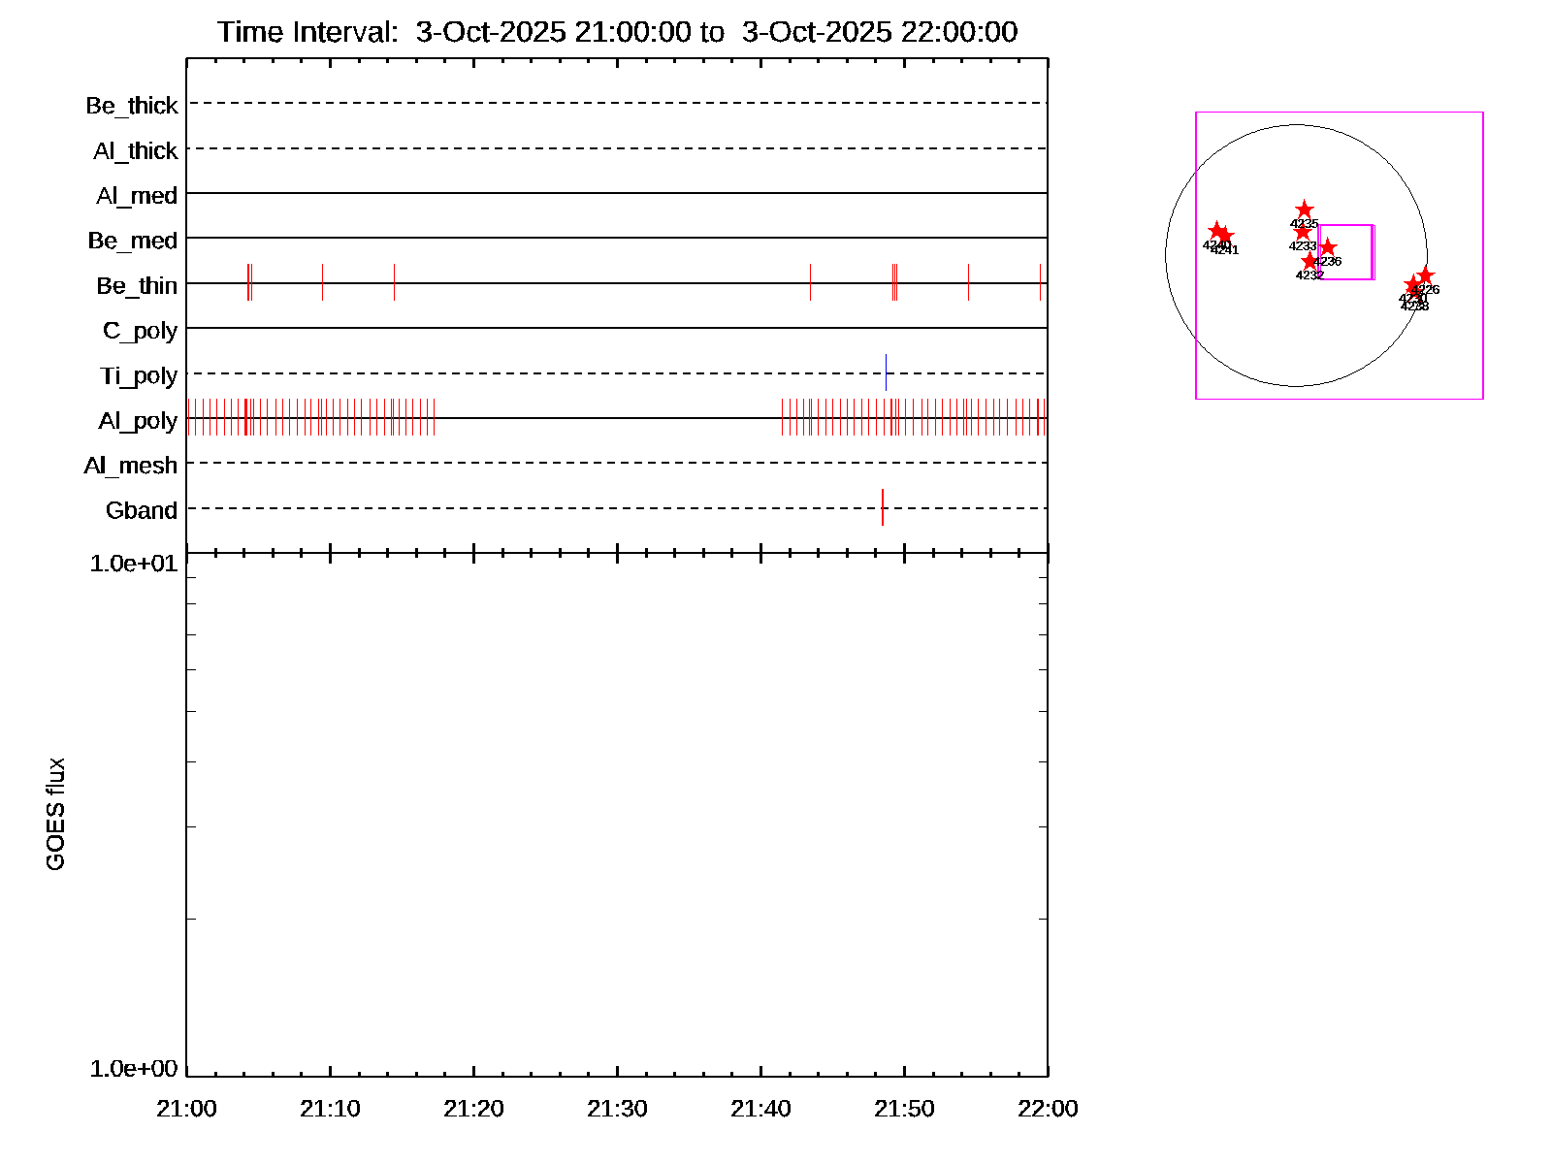Viewport: 1552px width, 1164px height.
Task: Click the Be_thin marker near 21:43
Action: pos(810,282)
